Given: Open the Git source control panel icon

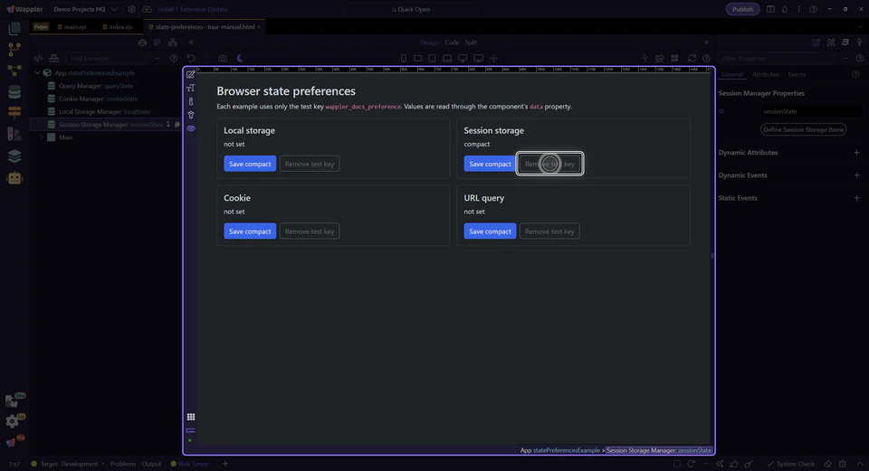Looking at the screenshot, I should pyautogui.click(x=14, y=50).
